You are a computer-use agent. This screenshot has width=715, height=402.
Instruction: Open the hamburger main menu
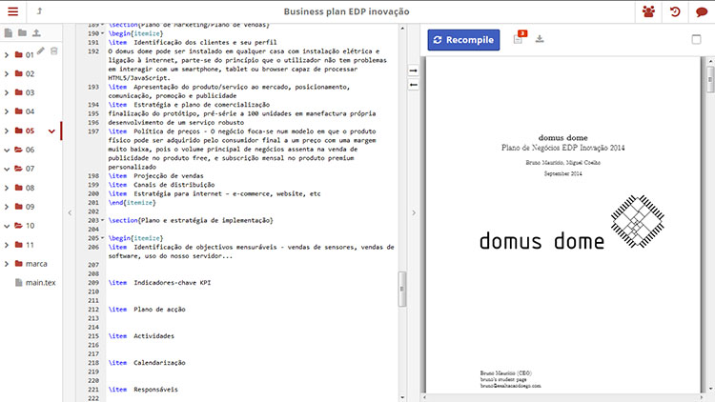pyautogui.click(x=12, y=11)
